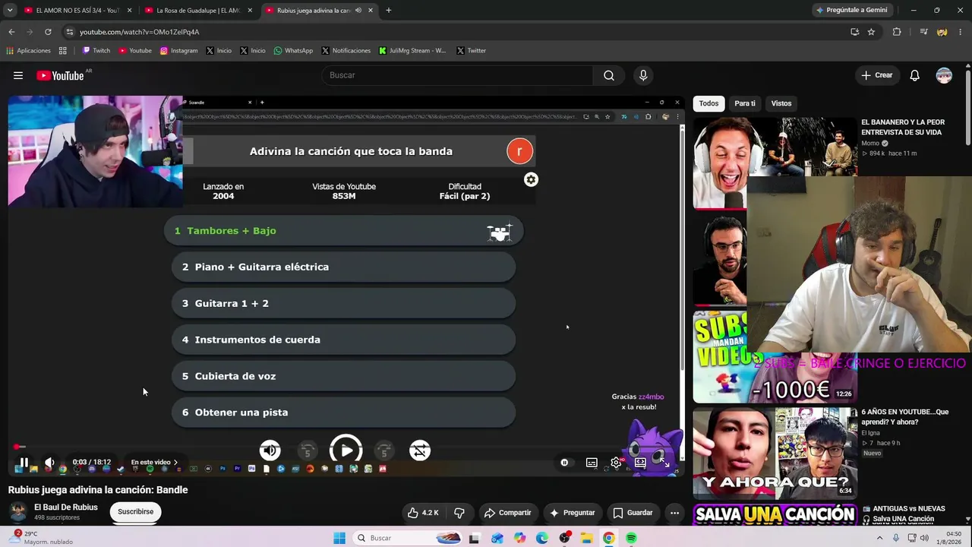Open the more actions ellipsis under video
This screenshot has height=547, width=972.
(674, 513)
